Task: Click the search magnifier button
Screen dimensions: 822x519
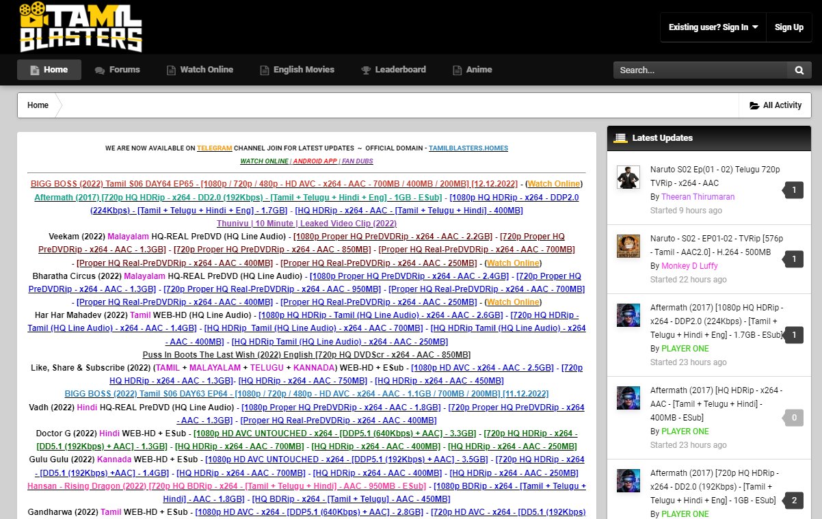Action: click(799, 70)
